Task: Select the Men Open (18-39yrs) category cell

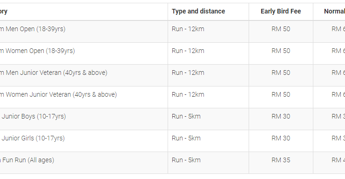Action: tap(84, 32)
